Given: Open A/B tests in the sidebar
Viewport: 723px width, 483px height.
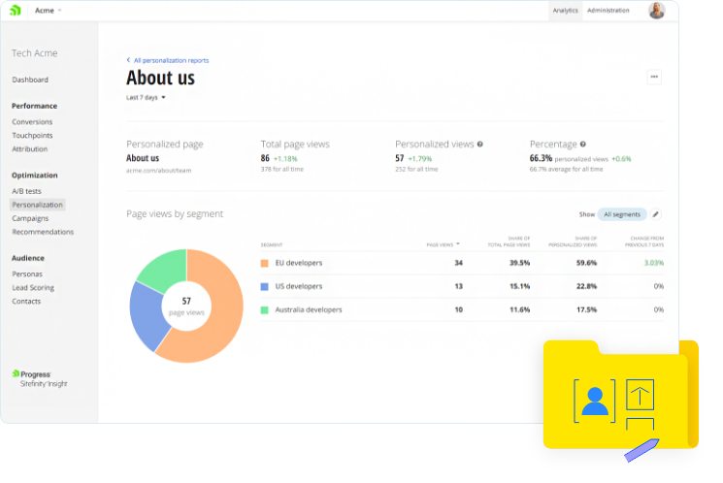Looking at the screenshot, I should 26,191.
